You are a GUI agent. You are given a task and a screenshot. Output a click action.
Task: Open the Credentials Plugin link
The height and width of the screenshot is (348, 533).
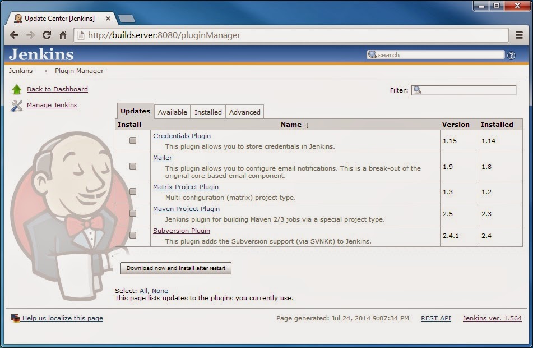[x=182, y=136]
